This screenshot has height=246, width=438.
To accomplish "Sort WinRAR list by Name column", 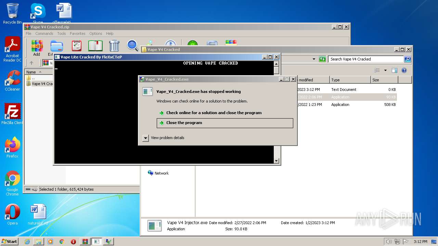I will click(39, 72).
